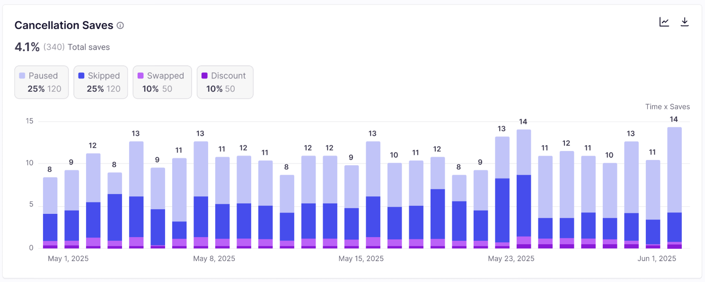This screenshot has width=705, height=282.
Task: Click the dark purple Discount color swatch
Action: pos(204,76)
